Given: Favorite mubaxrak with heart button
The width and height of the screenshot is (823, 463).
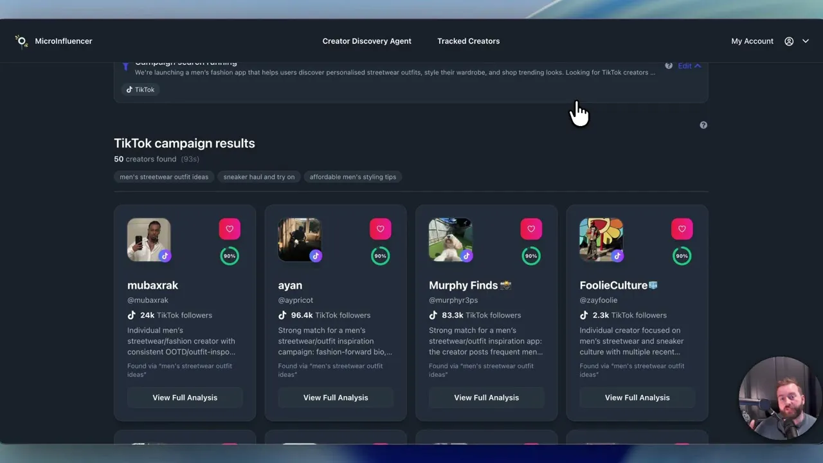Looking at the screenshot, I should [x=230, y=229].
